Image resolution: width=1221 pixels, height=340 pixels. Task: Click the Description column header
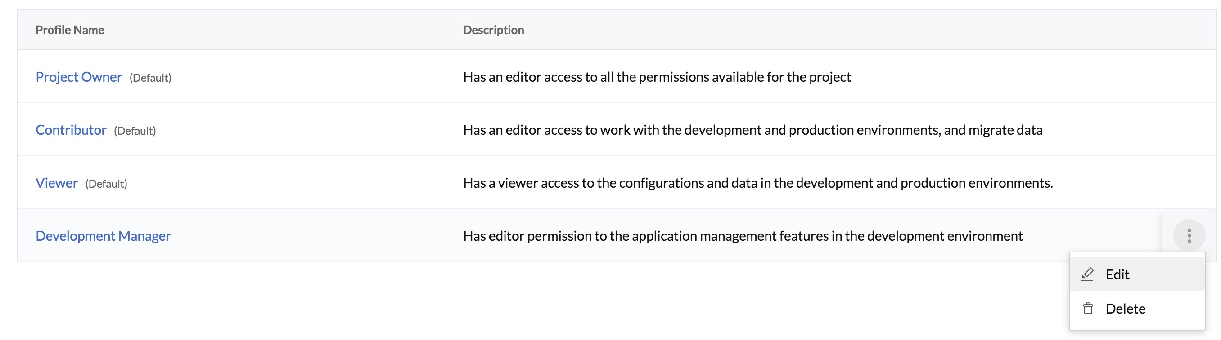[493, 30]
